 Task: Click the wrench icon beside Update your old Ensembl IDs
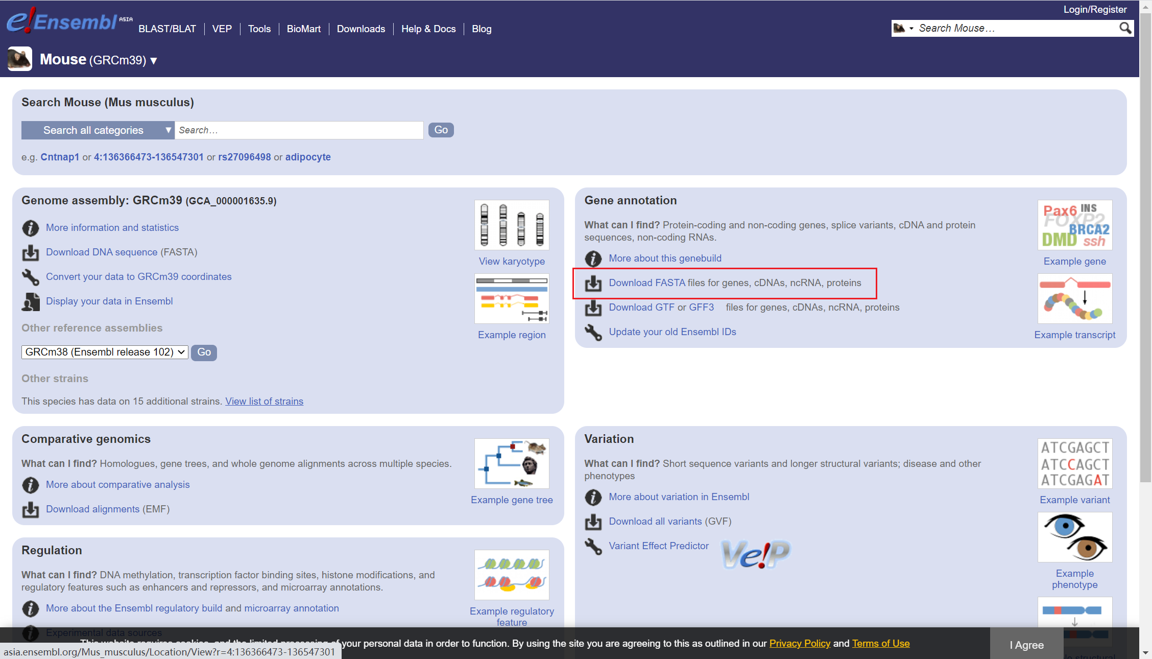tap(593, 332)
